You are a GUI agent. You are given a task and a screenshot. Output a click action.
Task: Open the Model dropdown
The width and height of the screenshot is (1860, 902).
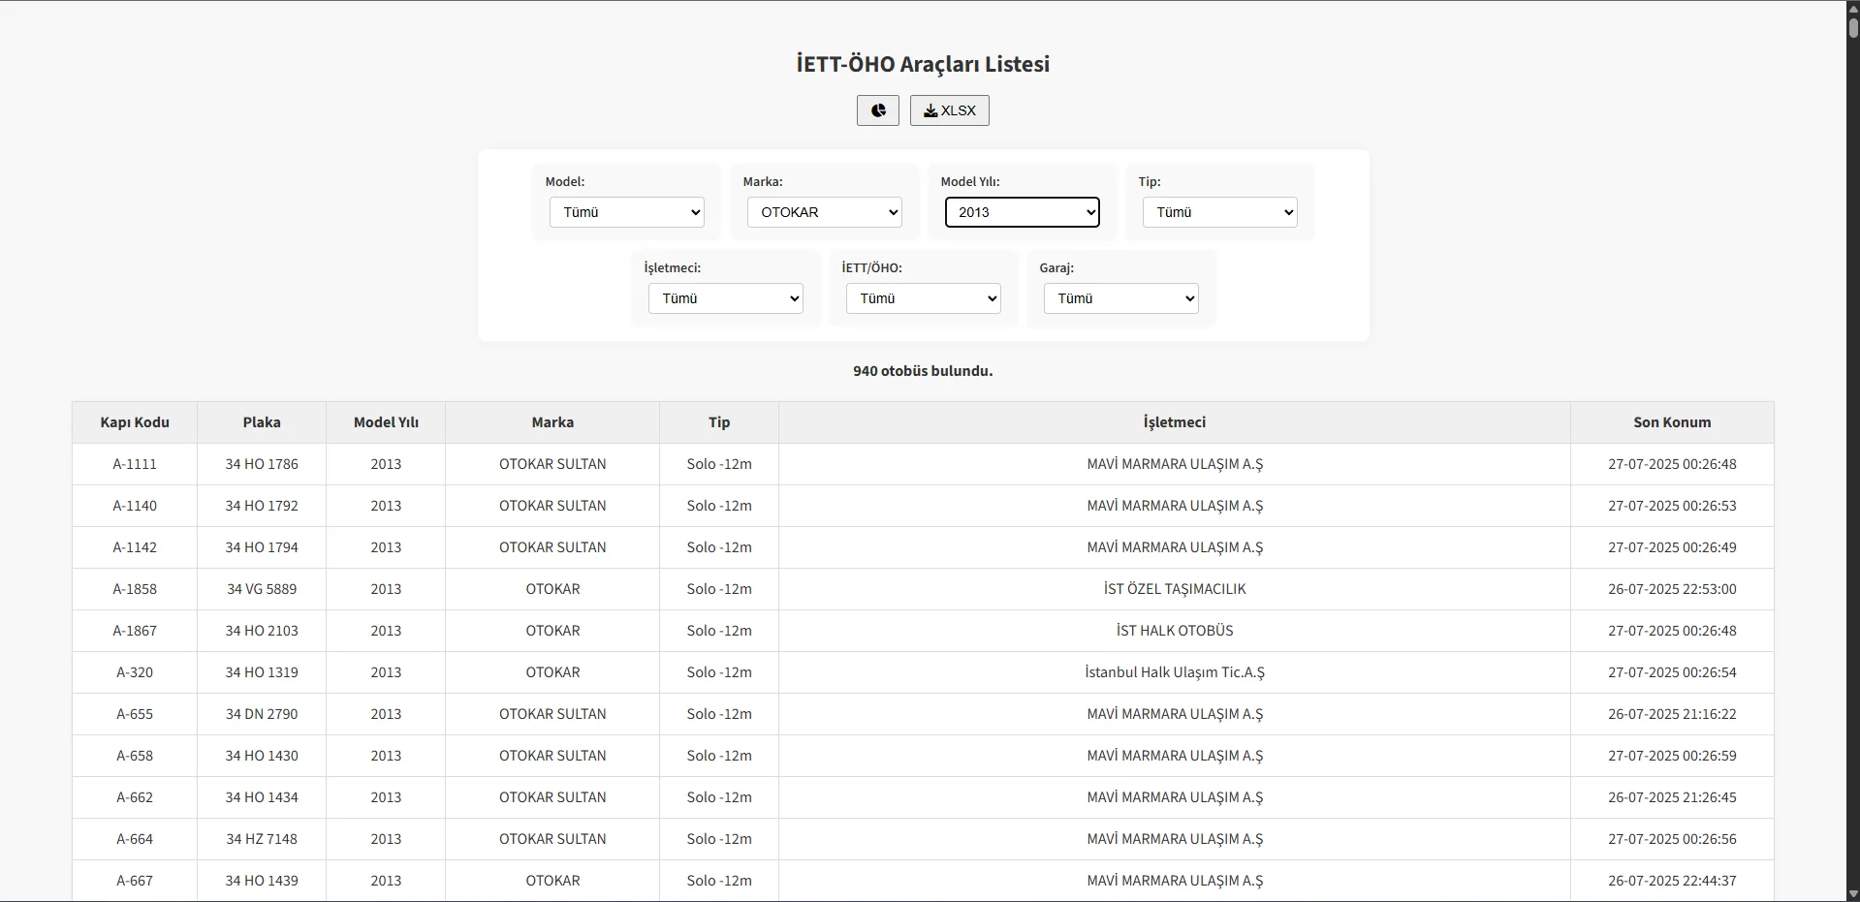coord(626,212)
